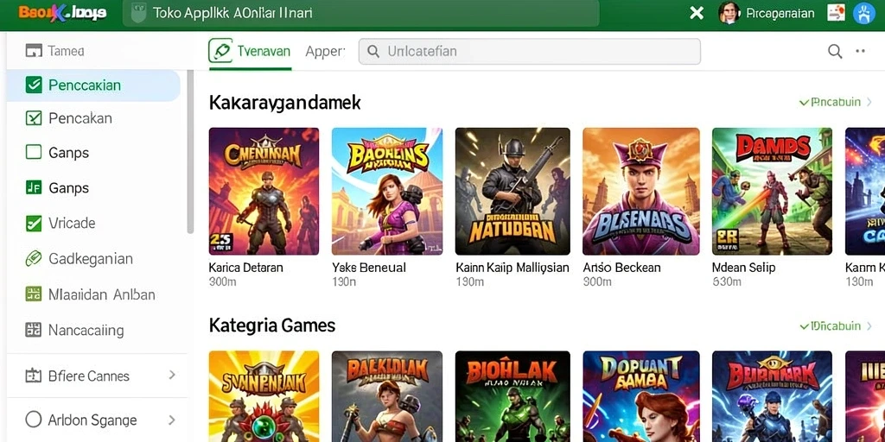Open the Prcagenaian profile avatar
The width and height of the screenshot is (885, 442).
point(729,13)
